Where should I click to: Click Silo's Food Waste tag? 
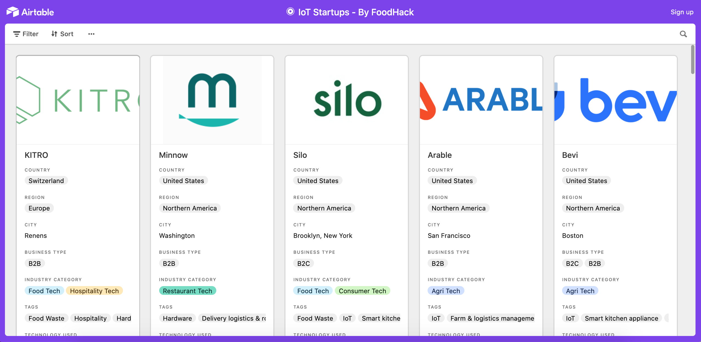pyautogui.click(x=315, y=318)
